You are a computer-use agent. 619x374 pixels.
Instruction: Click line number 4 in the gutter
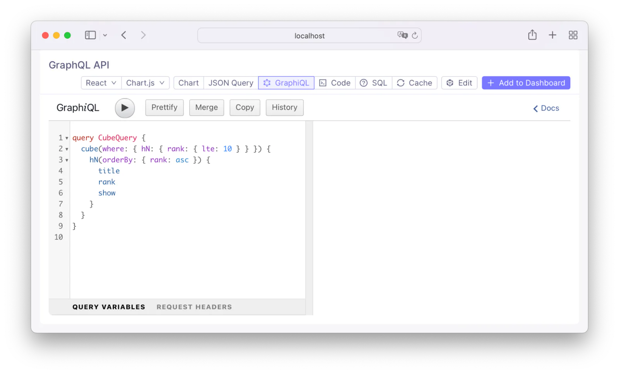pos(61,171)
